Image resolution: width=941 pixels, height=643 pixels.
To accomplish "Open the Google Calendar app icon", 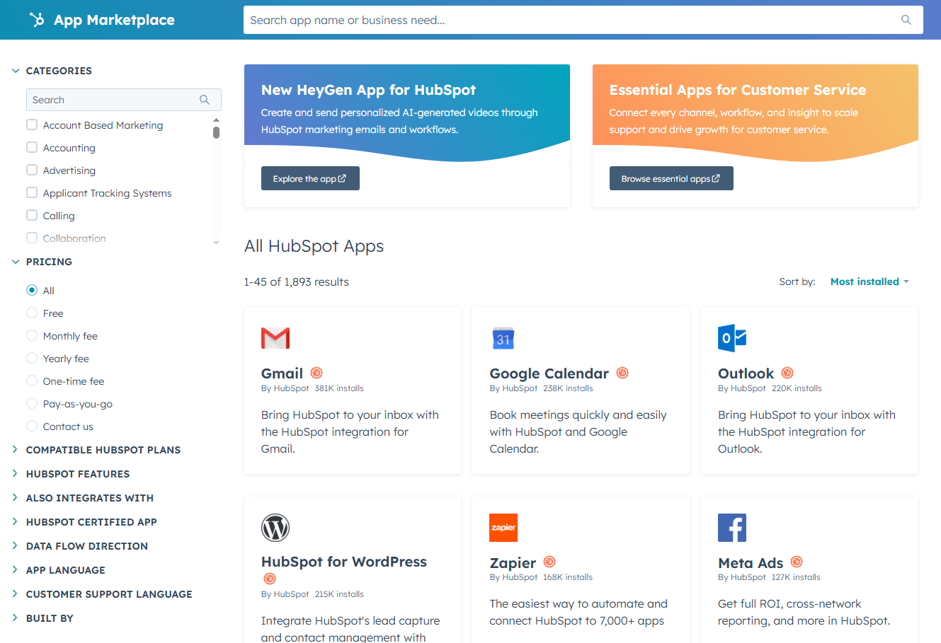I will (503, 338).
